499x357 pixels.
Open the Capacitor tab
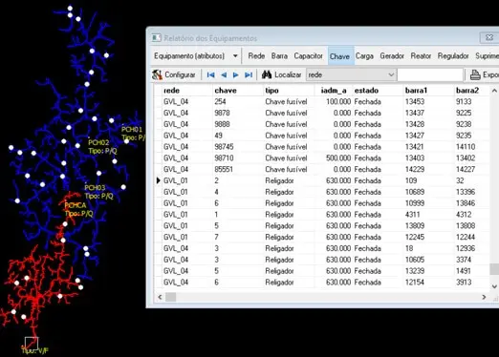click(x=308, y=56)
